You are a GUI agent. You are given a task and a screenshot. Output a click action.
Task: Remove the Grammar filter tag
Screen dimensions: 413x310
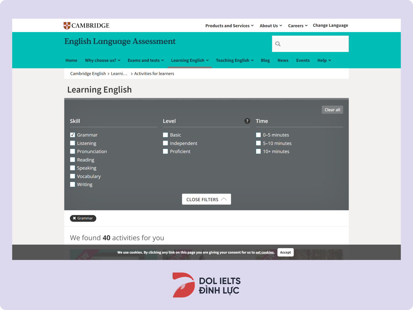point(83,218)
